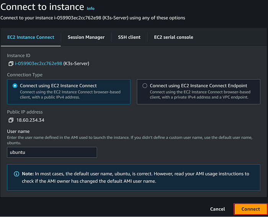Go to the EC2 serial console tab
This screenshot has width=268, height=217.
coord(173,37)
